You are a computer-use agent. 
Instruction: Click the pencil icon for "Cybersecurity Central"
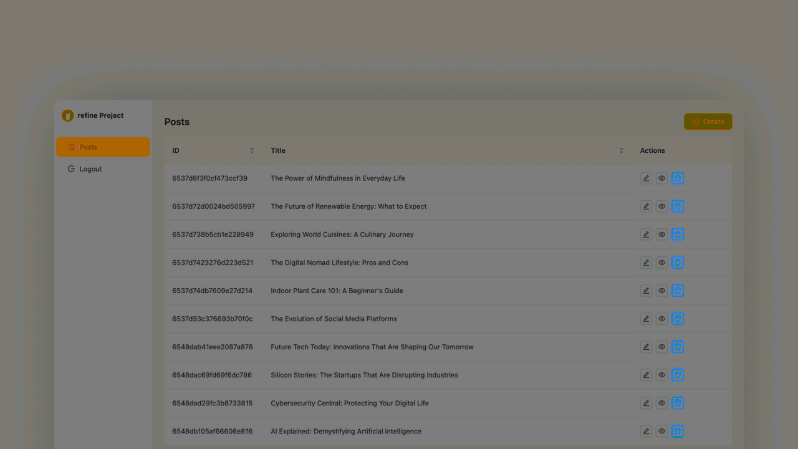646,403
